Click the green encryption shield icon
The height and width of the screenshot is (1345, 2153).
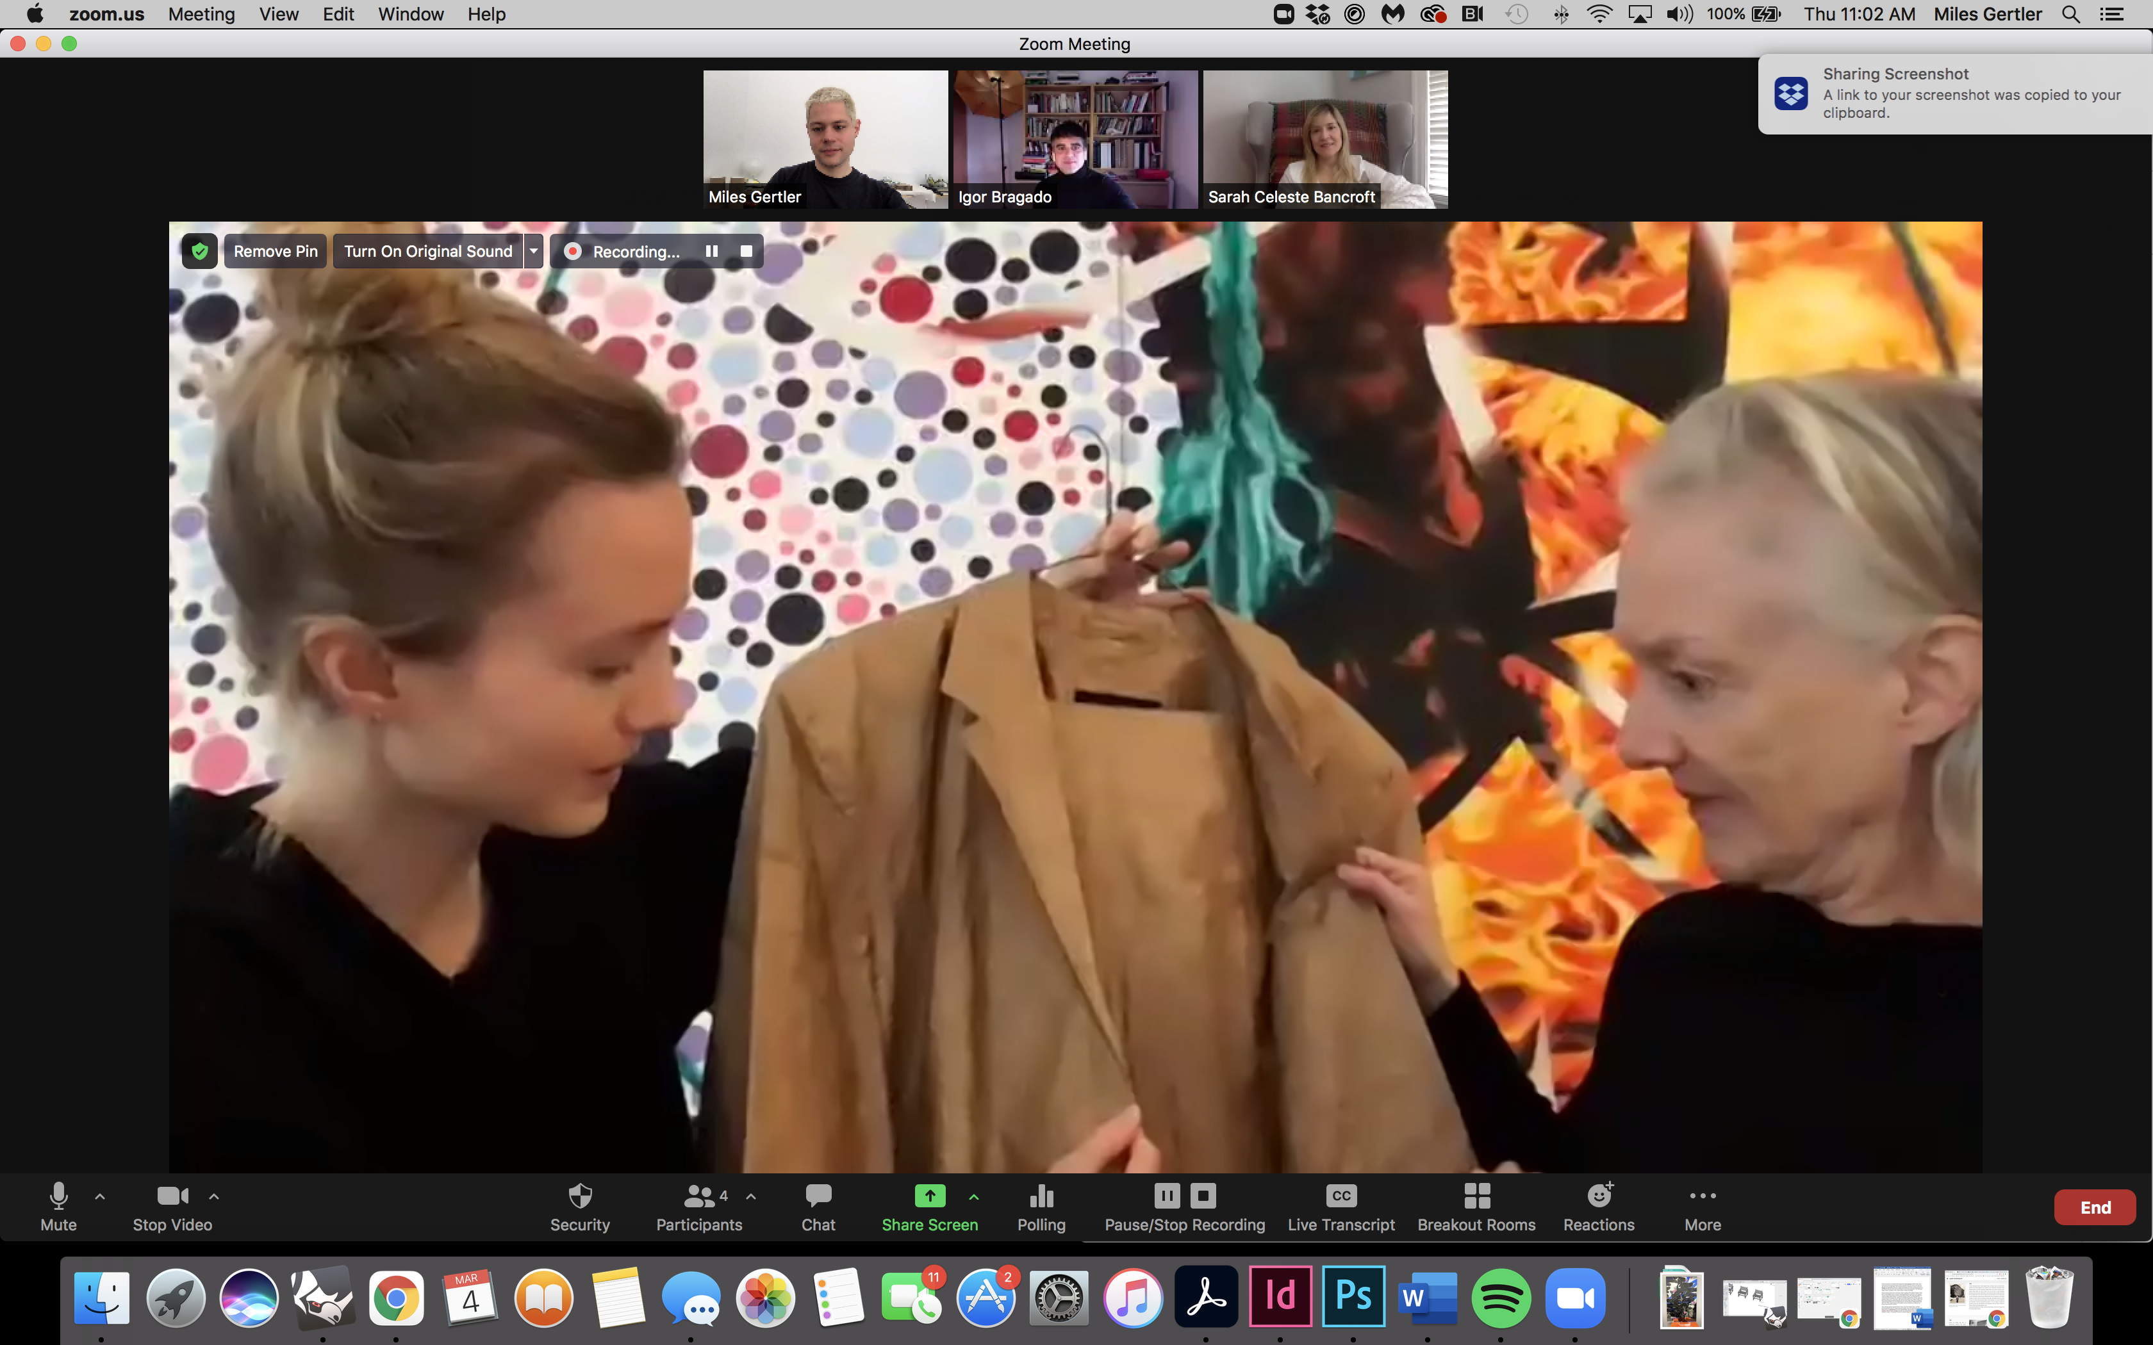200,252
